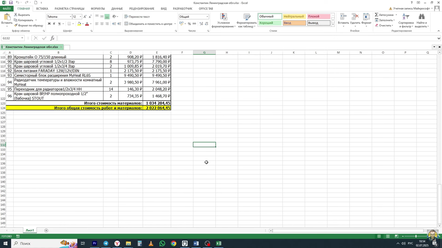The height and width of the screenshot is (248, 442).
Task: Increase indent in alignment group
Action: pos(119,24)
